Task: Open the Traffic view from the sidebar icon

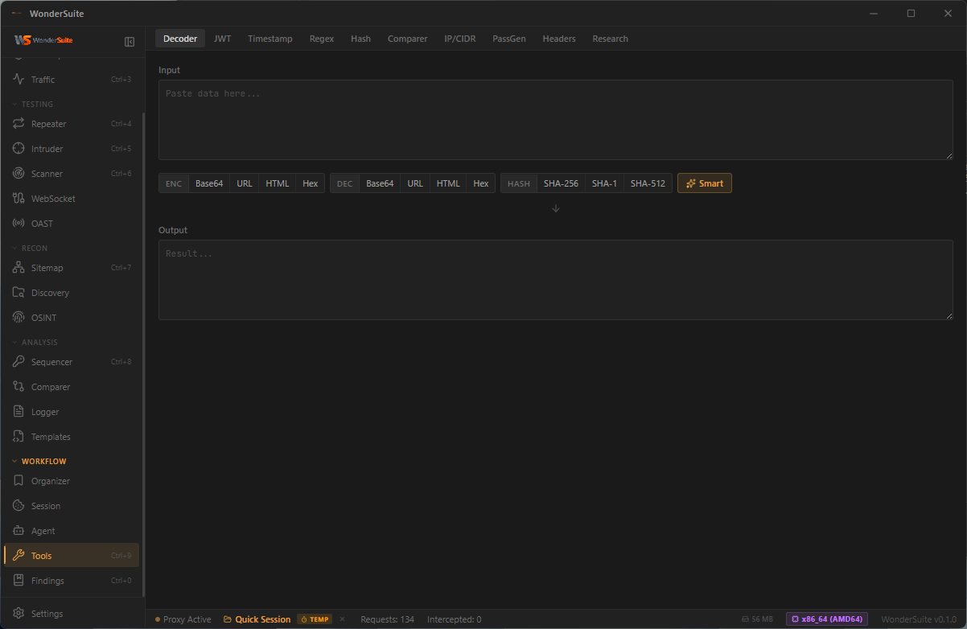Action: coord(19,80)
